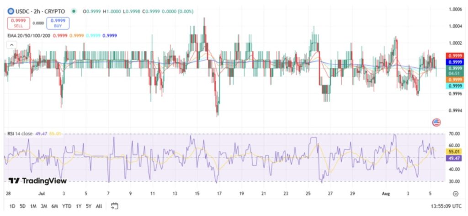Screen dimensions: 468x216
Task: Collapse the indicator legend with chevron
Action: pyautogui.click(x=11, y=45)
